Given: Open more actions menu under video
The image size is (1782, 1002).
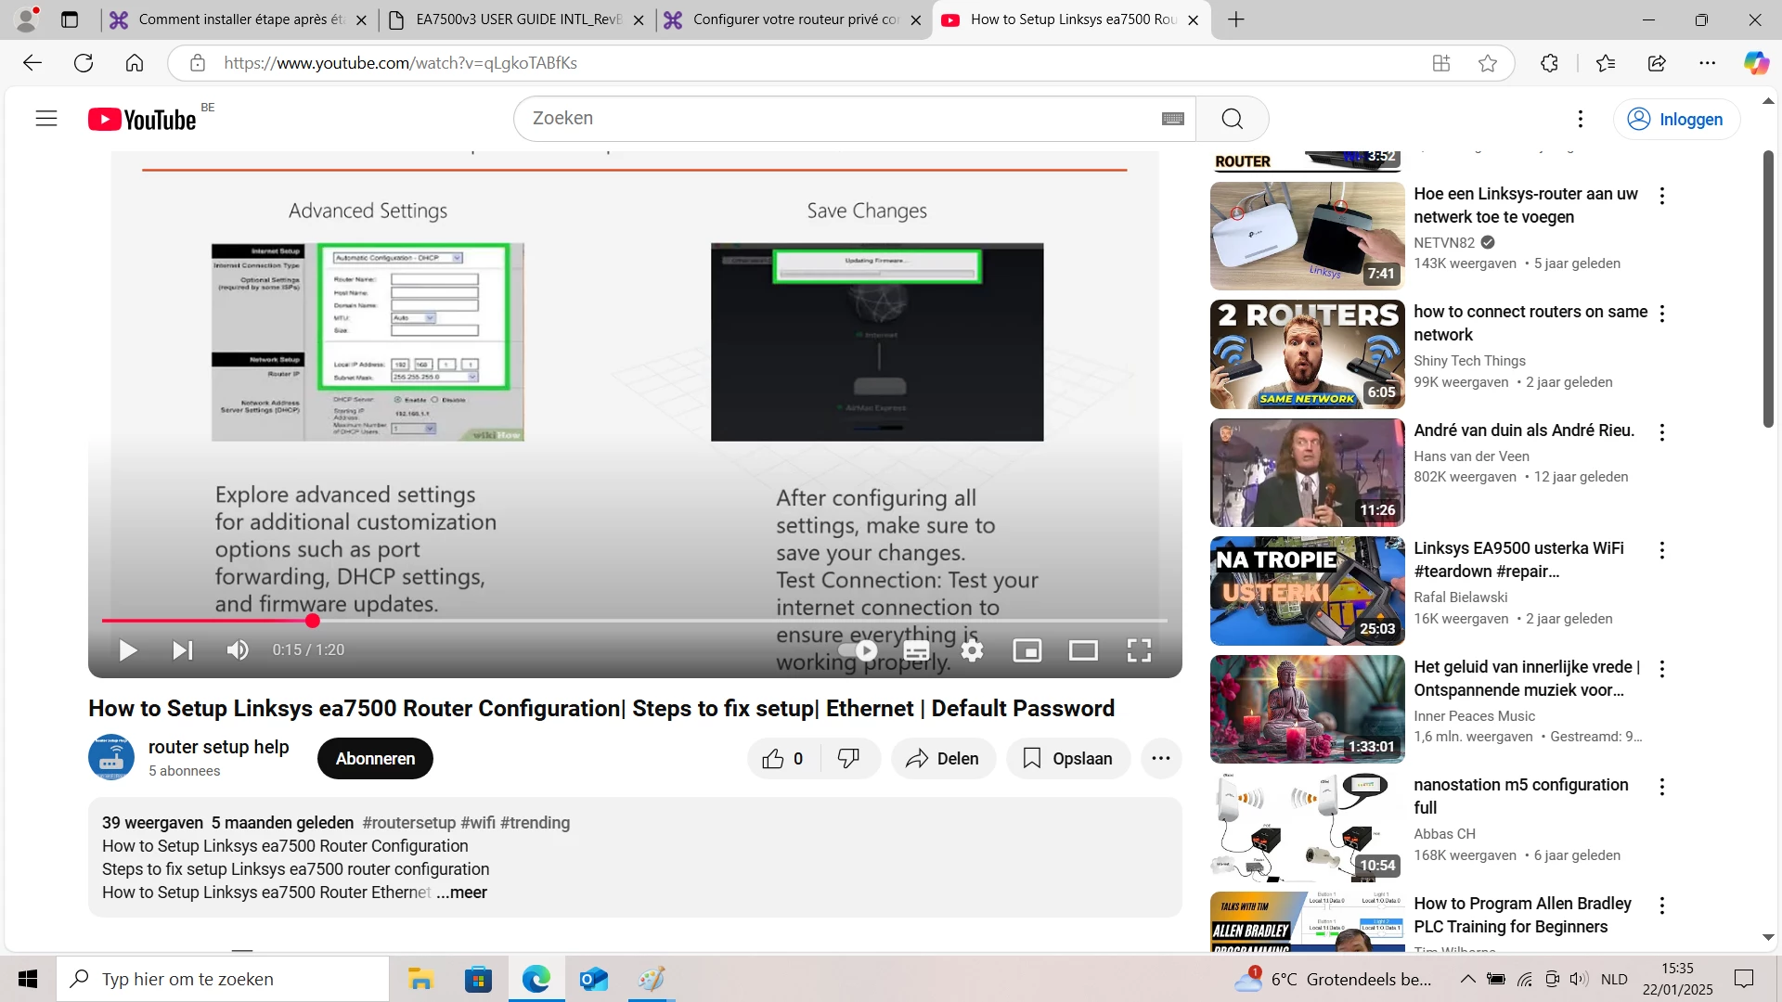Looking at the screenshot, I should pos(1160,759).
